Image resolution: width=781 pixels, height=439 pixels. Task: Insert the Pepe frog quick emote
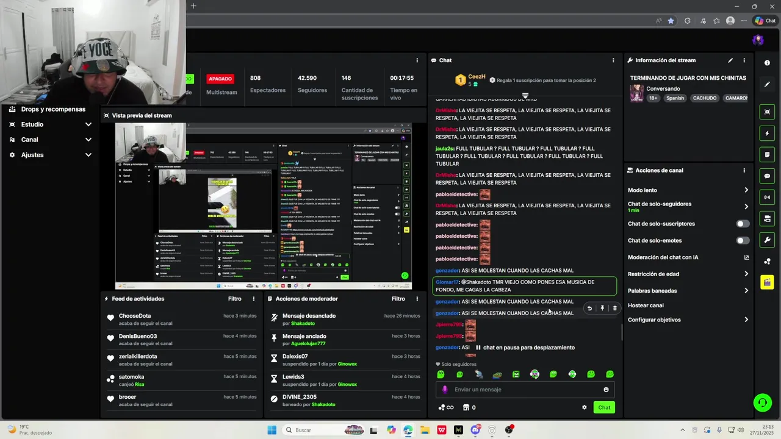pyautogui.click(x=497, y=374)
